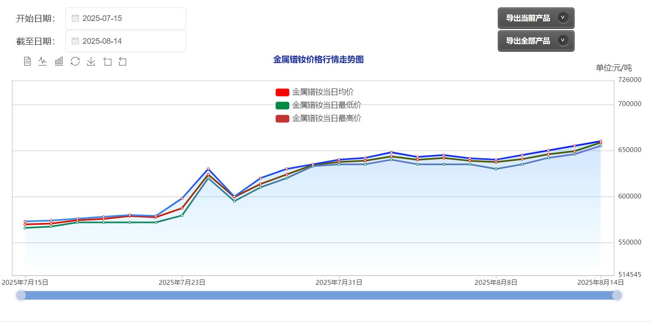Click the 开始日期 field showing 2025-07-15
Screen dimensions: 651x322
pos(126,18)
